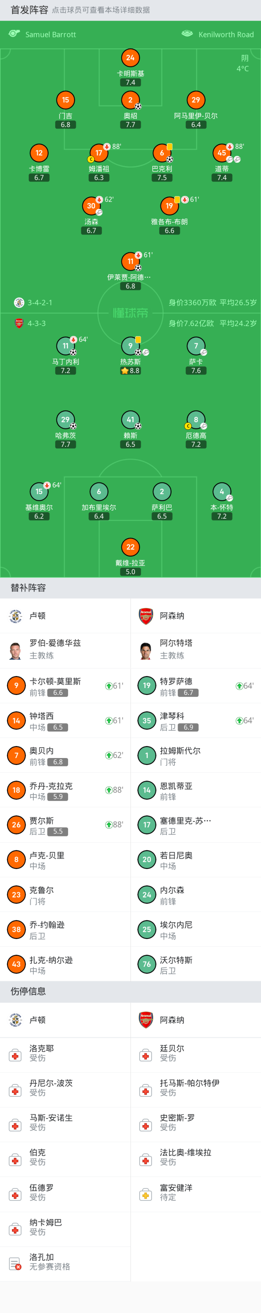Click Arsenal crest in substitutes header

click(x=146, y=616)
